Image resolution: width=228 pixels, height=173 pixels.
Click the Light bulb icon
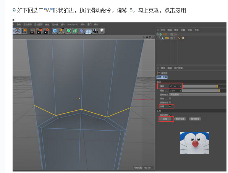click(x=102, y=31)
